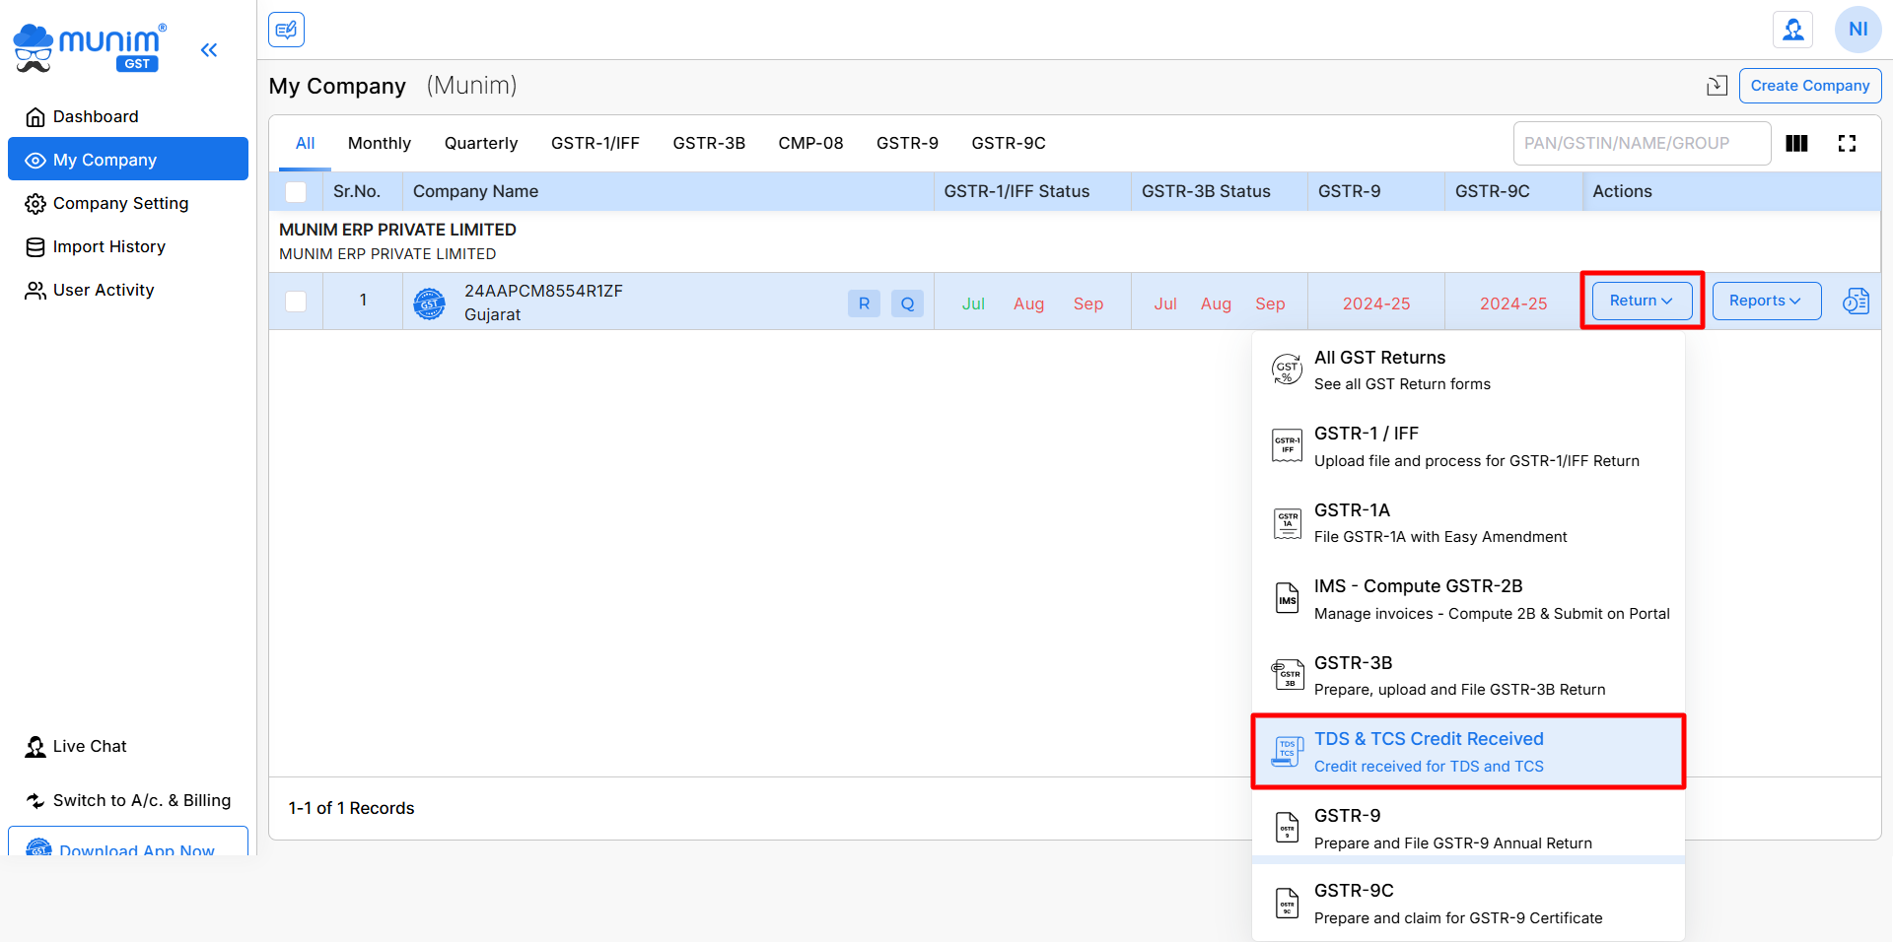Click Aug under GSTR-1/IFF Status
This screenshot has height=943, width=1893.
click(1028, 303)
